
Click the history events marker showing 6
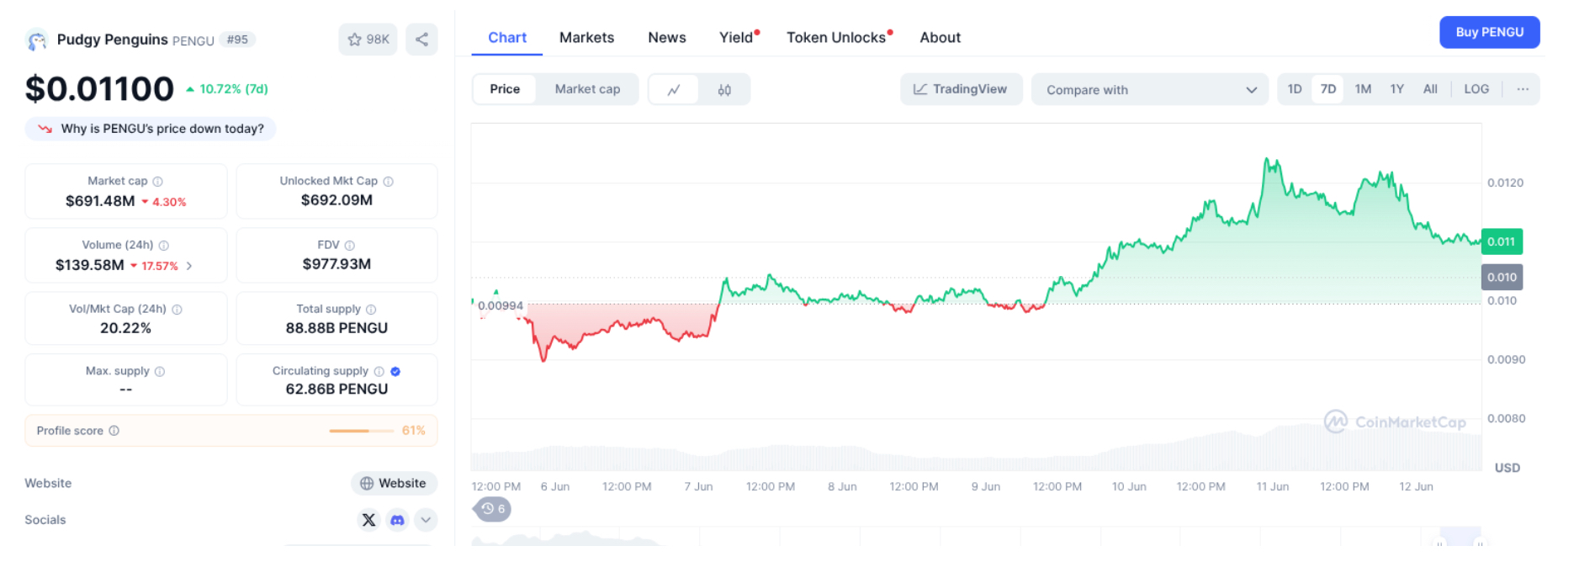[493, 509]
